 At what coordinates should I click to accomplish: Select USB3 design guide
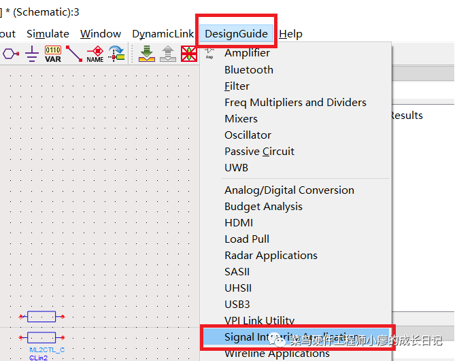[x=296, y=304]
